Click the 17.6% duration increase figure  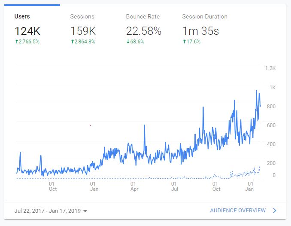(x=192, y=41)
